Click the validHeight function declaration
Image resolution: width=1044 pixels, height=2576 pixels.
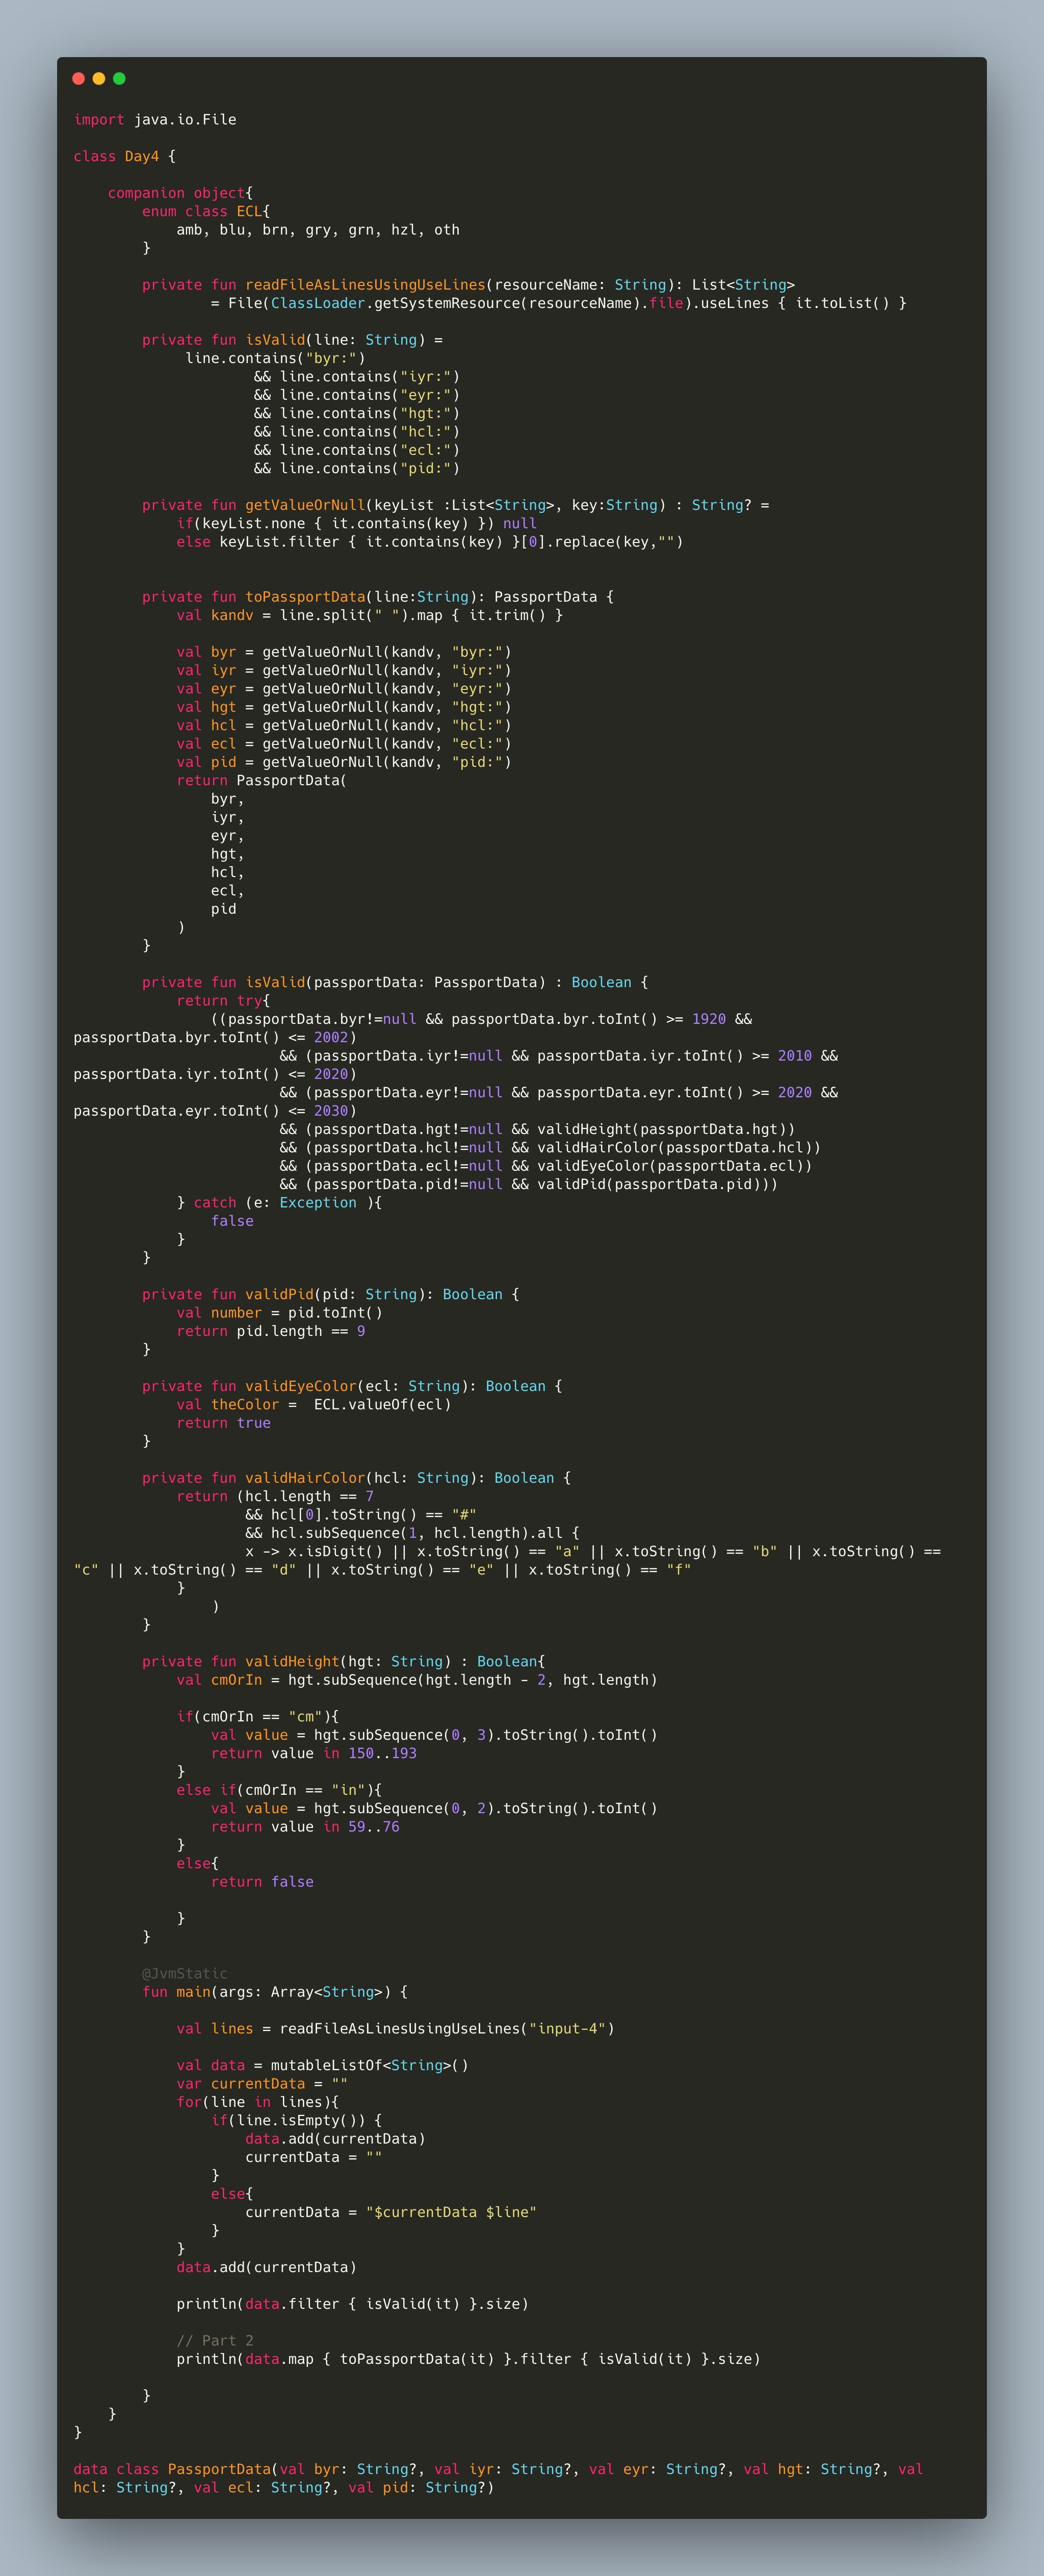click(x=344, y=1662)
